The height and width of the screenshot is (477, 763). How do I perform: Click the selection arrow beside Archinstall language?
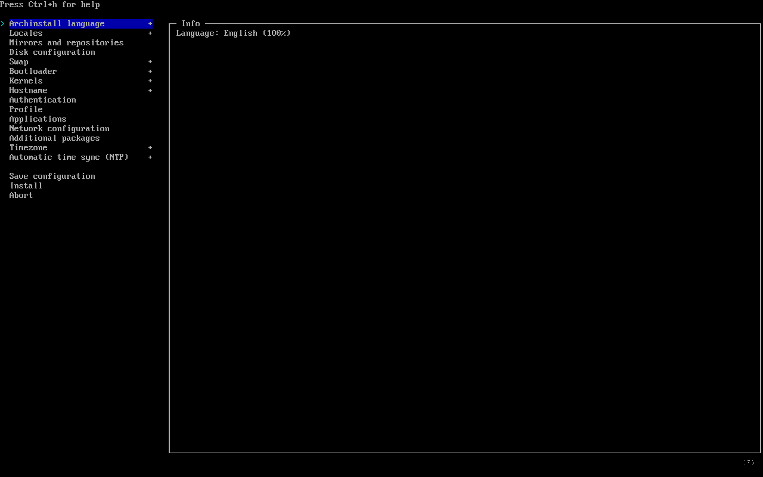coord(2,23)
